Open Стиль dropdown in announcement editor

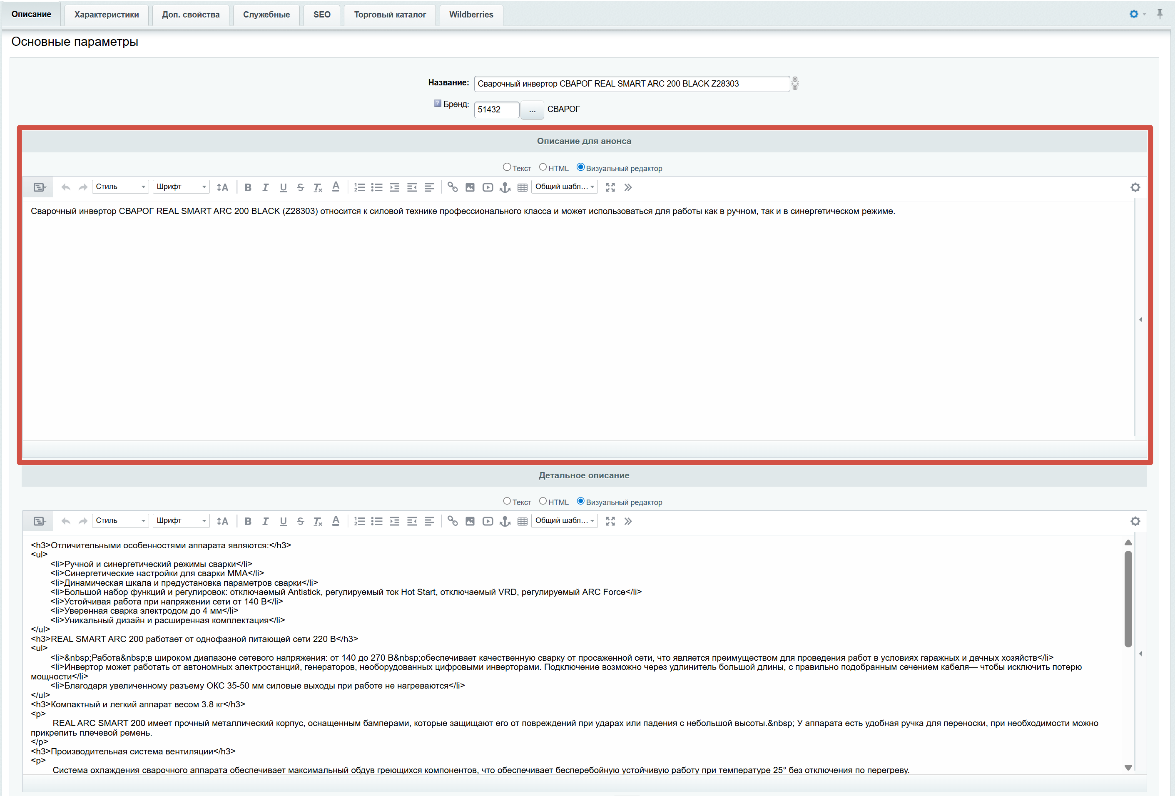click(120, 187)
